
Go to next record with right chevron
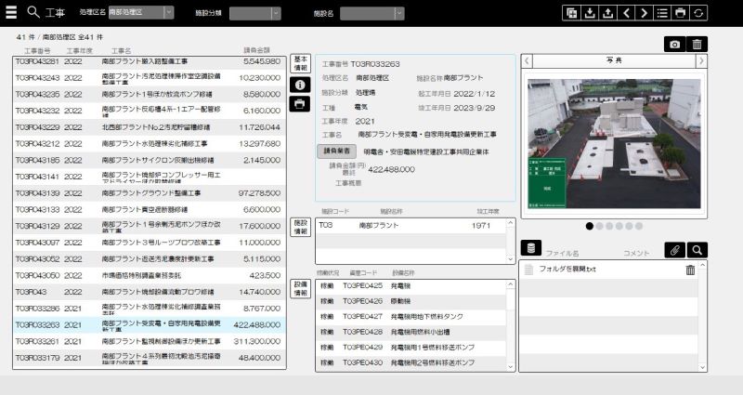644,13
